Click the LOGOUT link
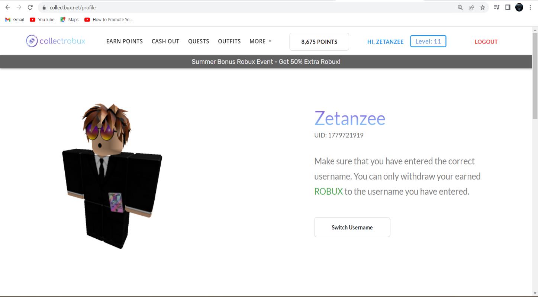The image size is (538, 297). [x=486, y=42]
